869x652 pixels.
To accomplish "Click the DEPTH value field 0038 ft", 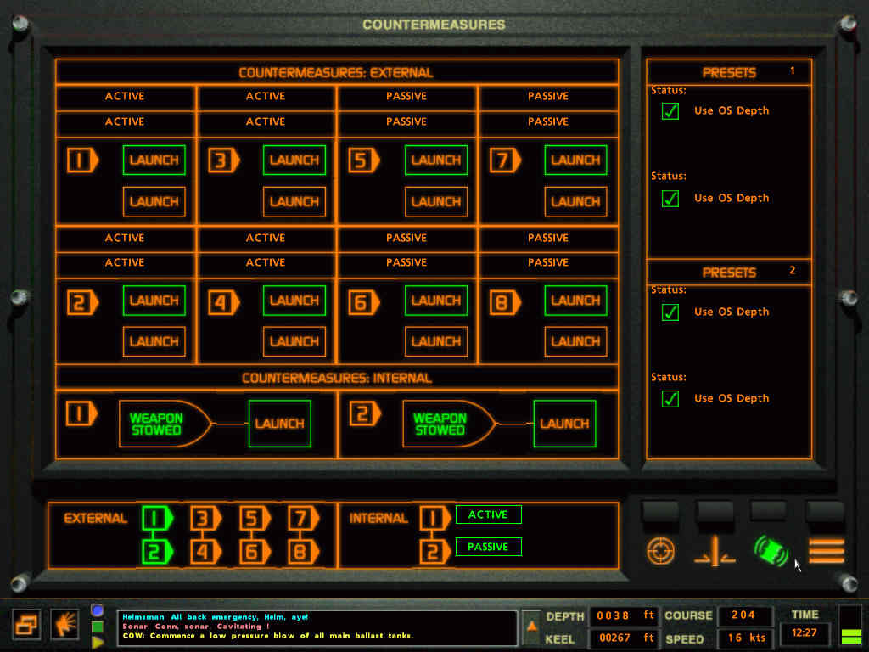I will pyautogui.click(x=625, y=615).
